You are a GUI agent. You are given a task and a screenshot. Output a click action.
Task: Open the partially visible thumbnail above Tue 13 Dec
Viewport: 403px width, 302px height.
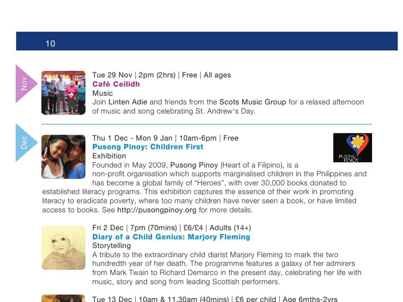tap(63, 298)
